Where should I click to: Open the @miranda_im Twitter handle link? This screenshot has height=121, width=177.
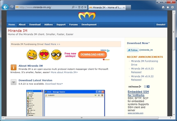[146, 50]
